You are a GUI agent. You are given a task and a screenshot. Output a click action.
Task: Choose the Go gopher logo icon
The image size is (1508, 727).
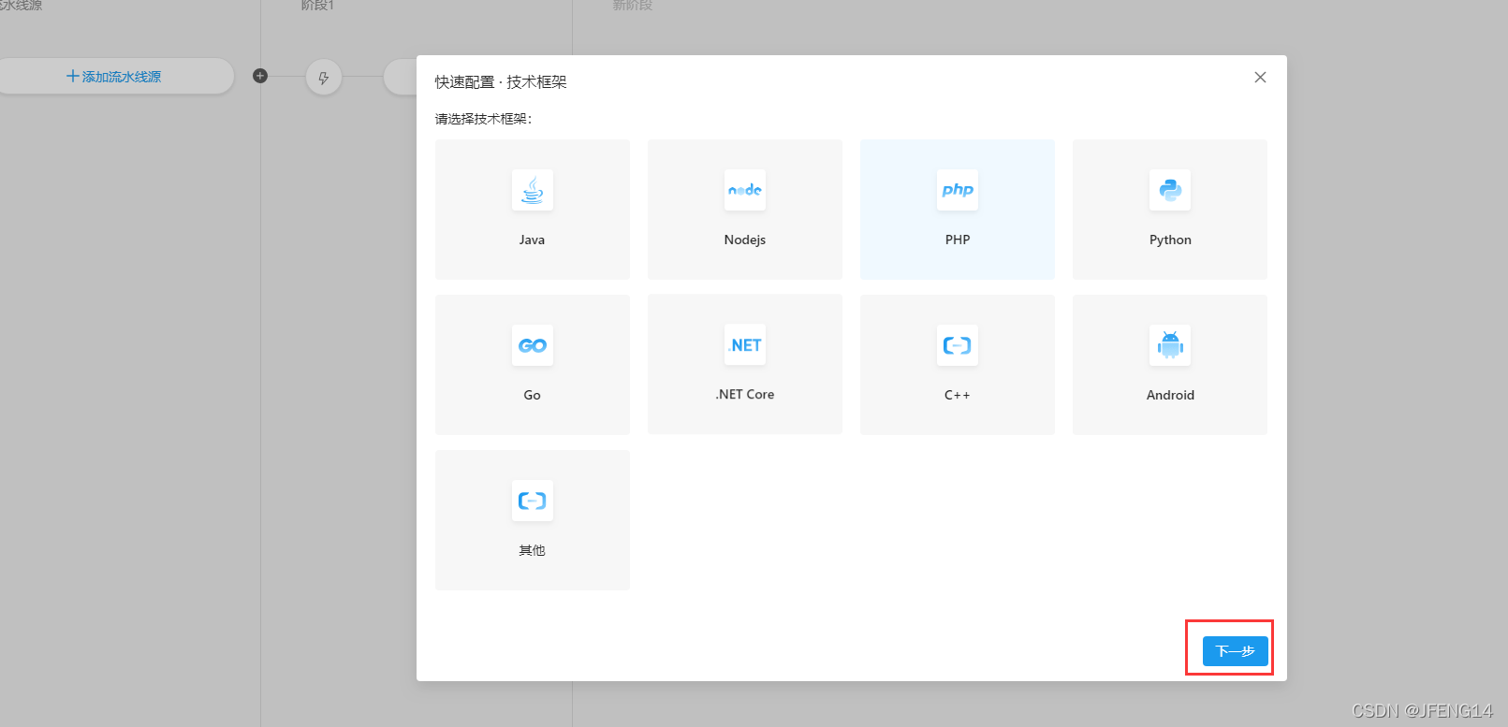[x=533, y=345]
